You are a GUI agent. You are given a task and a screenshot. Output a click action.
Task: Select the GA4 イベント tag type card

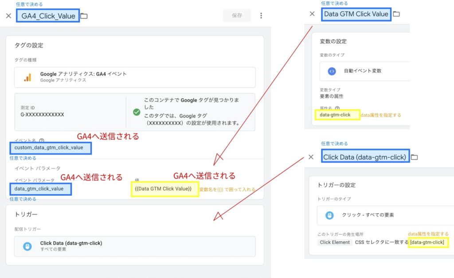coord(135,78)
